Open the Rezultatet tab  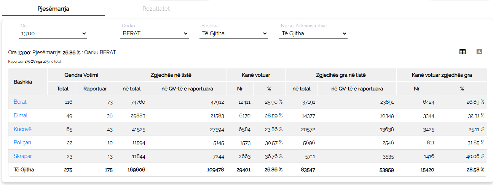pyautogui.click(x=156, y=8)
